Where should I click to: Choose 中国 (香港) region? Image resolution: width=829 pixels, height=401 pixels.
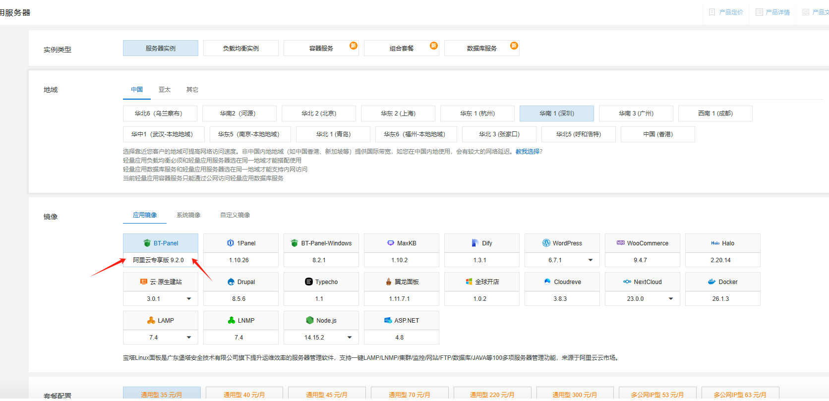[x=658, y=134]
